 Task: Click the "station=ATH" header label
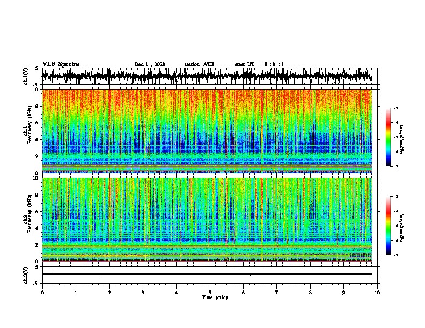point(199,64)
